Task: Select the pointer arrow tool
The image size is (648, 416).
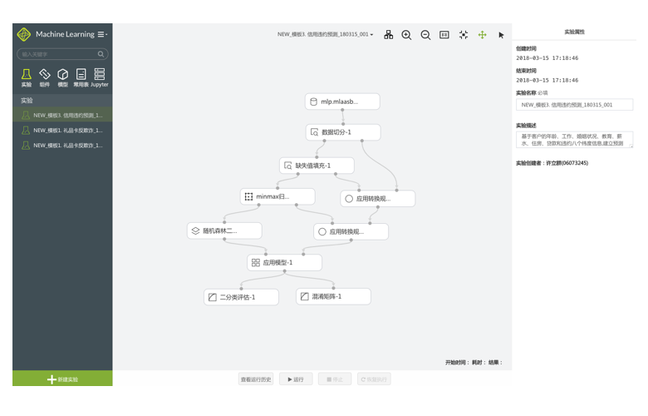Action: pyautogui.click(x=501, y=35)
